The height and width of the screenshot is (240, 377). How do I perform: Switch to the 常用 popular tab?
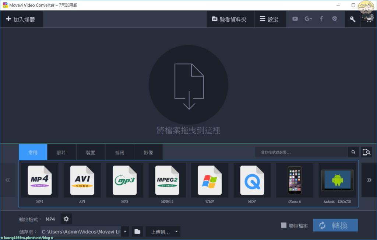click(33, 152)
